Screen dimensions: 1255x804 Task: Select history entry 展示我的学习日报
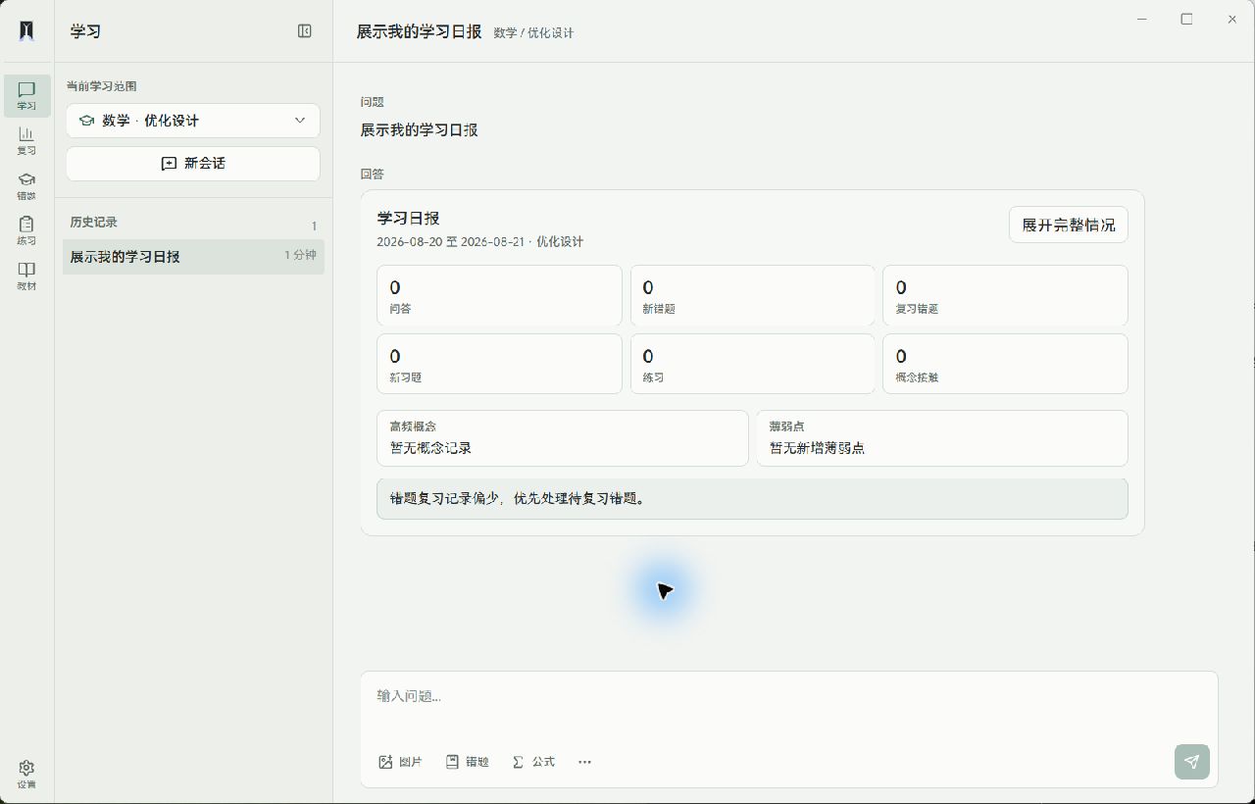tap(193, 257)
